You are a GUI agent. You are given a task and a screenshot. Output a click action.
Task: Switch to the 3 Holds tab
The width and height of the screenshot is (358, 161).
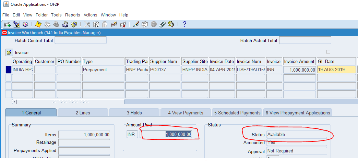(134, 113)
